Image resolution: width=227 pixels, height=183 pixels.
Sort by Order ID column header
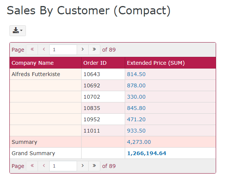(95, 63)
